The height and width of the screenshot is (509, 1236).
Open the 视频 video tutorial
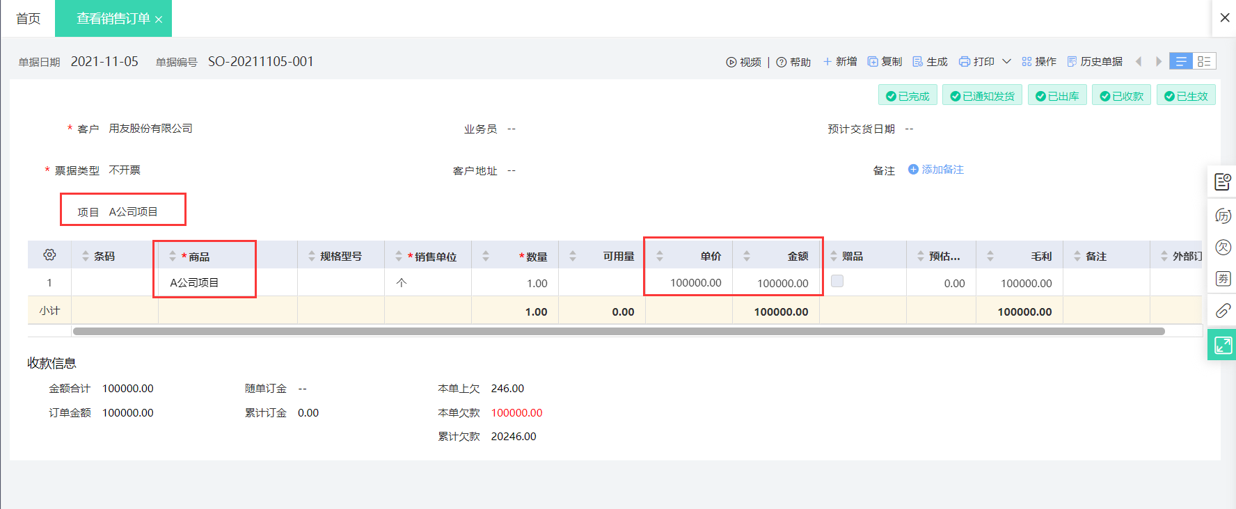(x=743, y=62)
